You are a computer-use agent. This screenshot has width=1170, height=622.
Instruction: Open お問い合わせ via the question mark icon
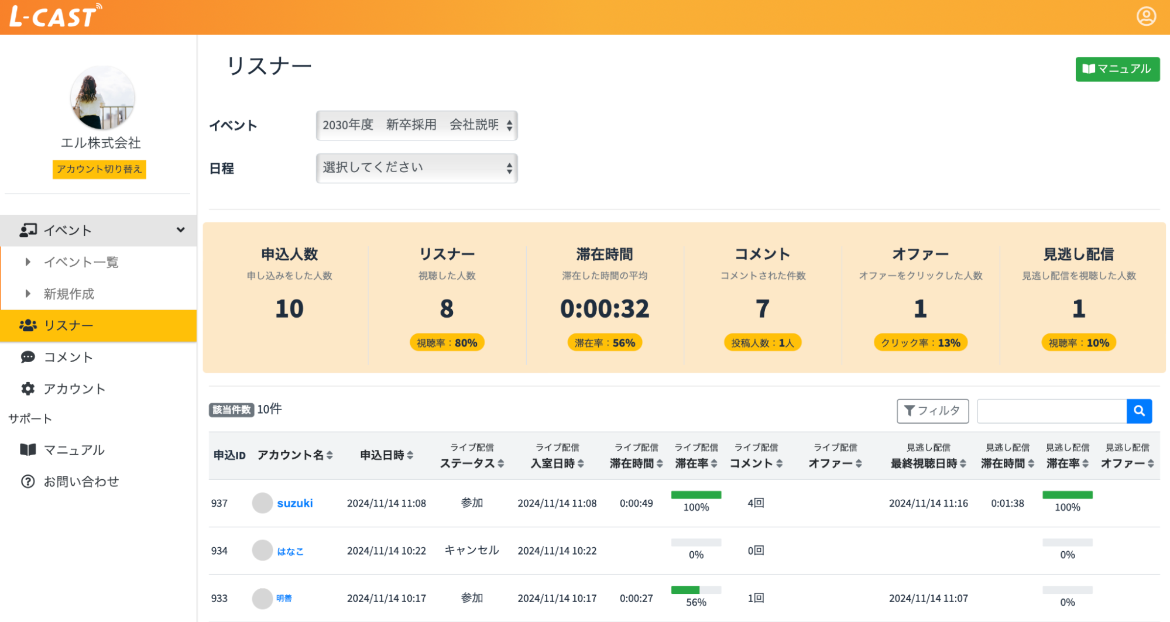point(28,481)
